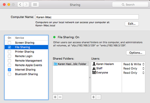The height and width of the screenshot is (103, 150).
Task: Click the Staff group icon
Action: pyautogui.click(x=94, y=68)
